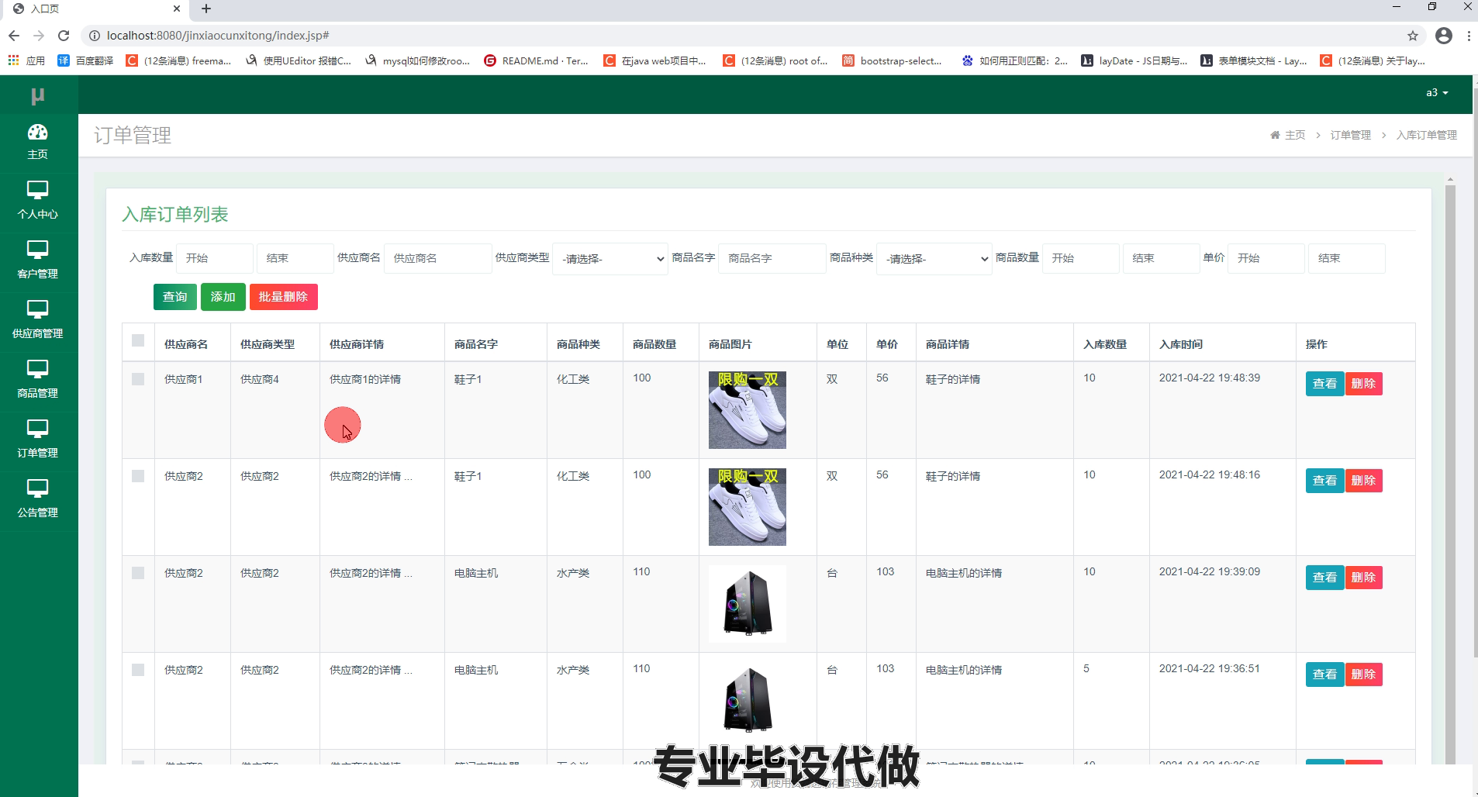
Task: Open Chrome three-dot menu
Action: pos(1469,36)
